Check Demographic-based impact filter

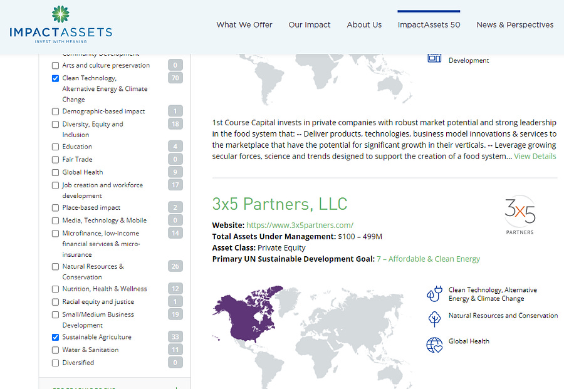tap(55, 112)
